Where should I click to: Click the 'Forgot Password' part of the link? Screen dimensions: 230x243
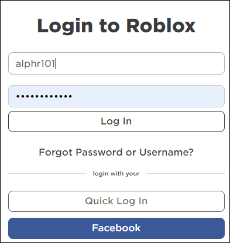[81, 153]
